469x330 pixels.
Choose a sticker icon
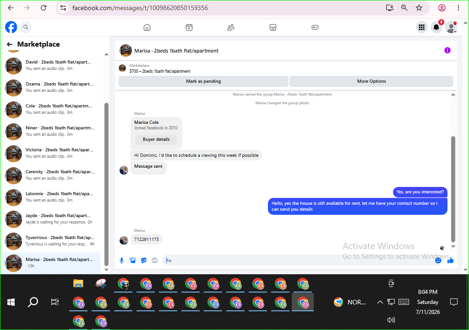coord(144,261)
